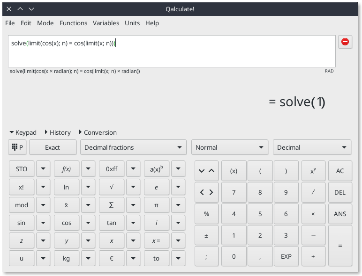Click the factorial x! button
Screen dimensions: 362x276
[22, 187]
